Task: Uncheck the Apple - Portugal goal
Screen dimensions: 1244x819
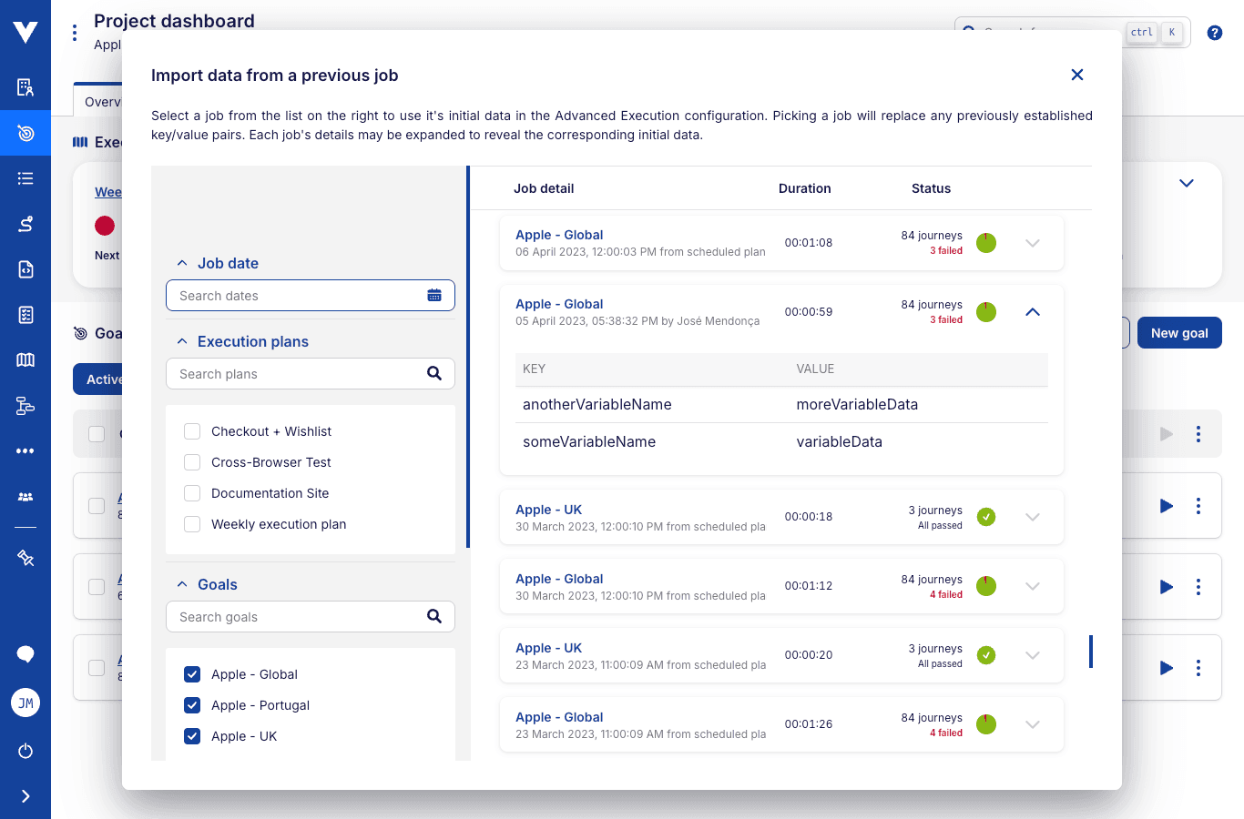Action: 192,705
